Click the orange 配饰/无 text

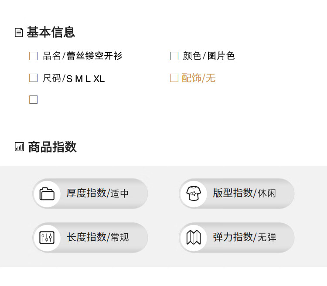point(198,78)
